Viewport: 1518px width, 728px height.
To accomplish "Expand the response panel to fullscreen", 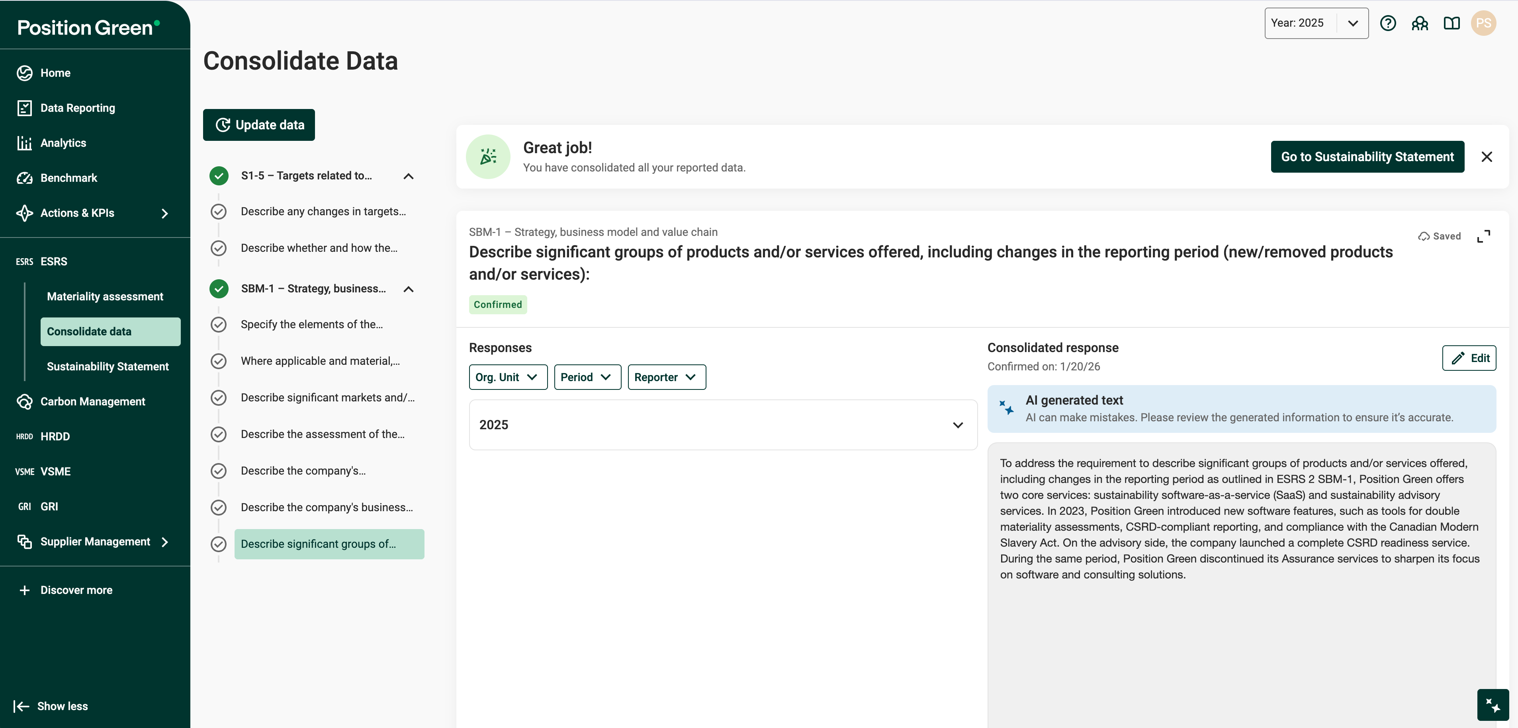I will (1483, 236).
